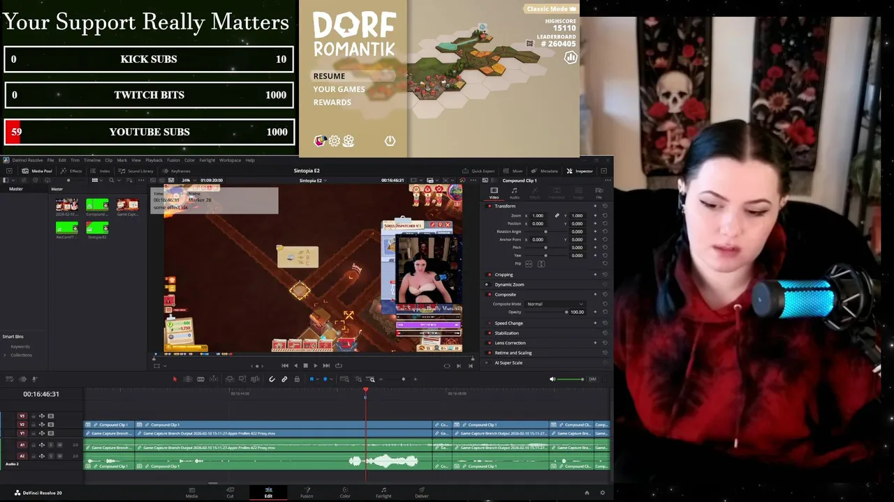This screenshot has height=502, width=894.
Task: Click the Home project manager icon
Action: coord(587,493)
